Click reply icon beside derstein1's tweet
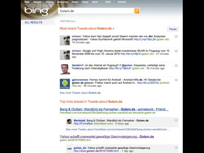204x153 pixels. click(x=176, y=65)
